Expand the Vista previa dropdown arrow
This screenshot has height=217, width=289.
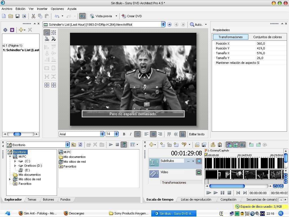coord(116,16)
